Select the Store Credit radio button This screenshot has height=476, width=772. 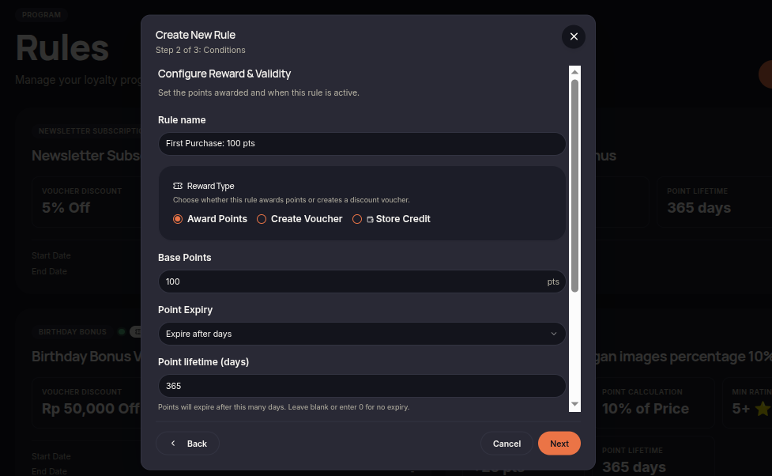pyautogui.click(x=357, y=219)
